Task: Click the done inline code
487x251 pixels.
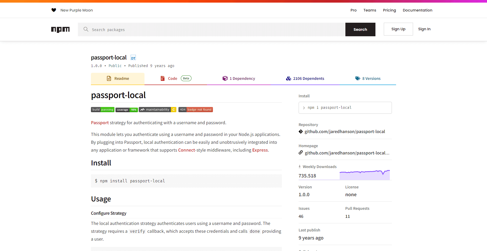Action: click(x=255, y=231)
